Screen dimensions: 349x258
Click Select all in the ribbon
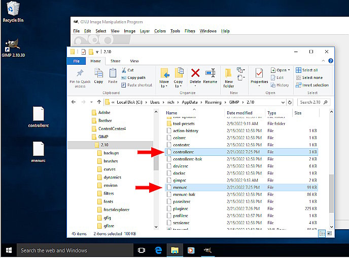point(306,70)
